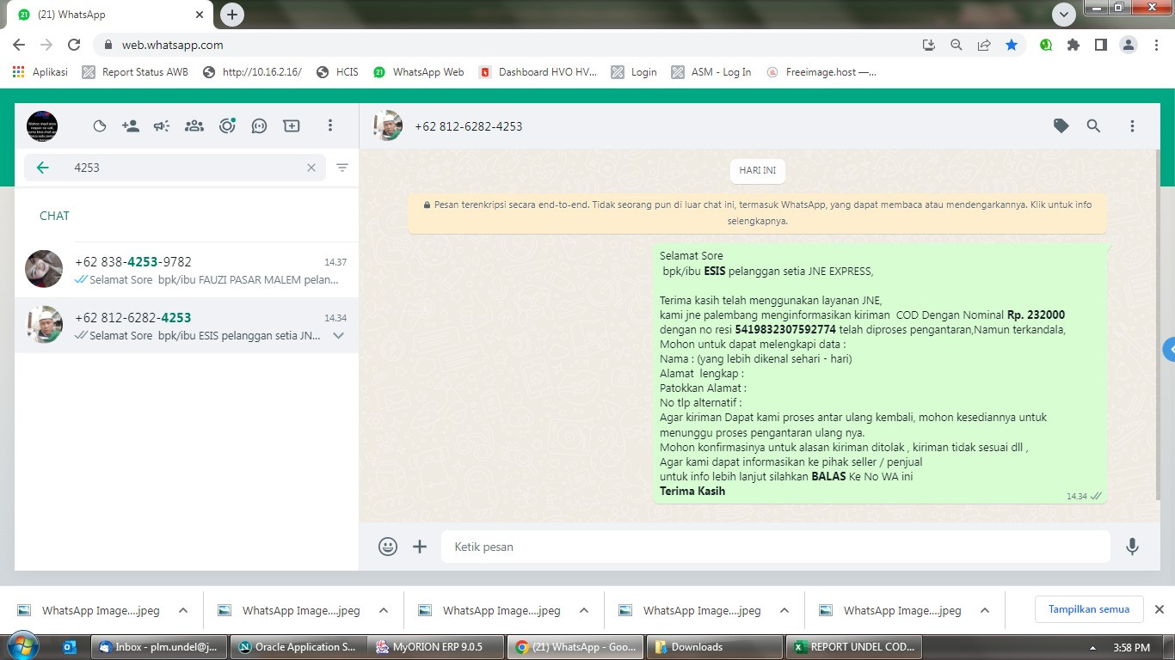The height and width of the screenshot is (660, 1175).
Task: Reload the page with the refresh icon
Action: pyautogui.click(x=74, y=45)
